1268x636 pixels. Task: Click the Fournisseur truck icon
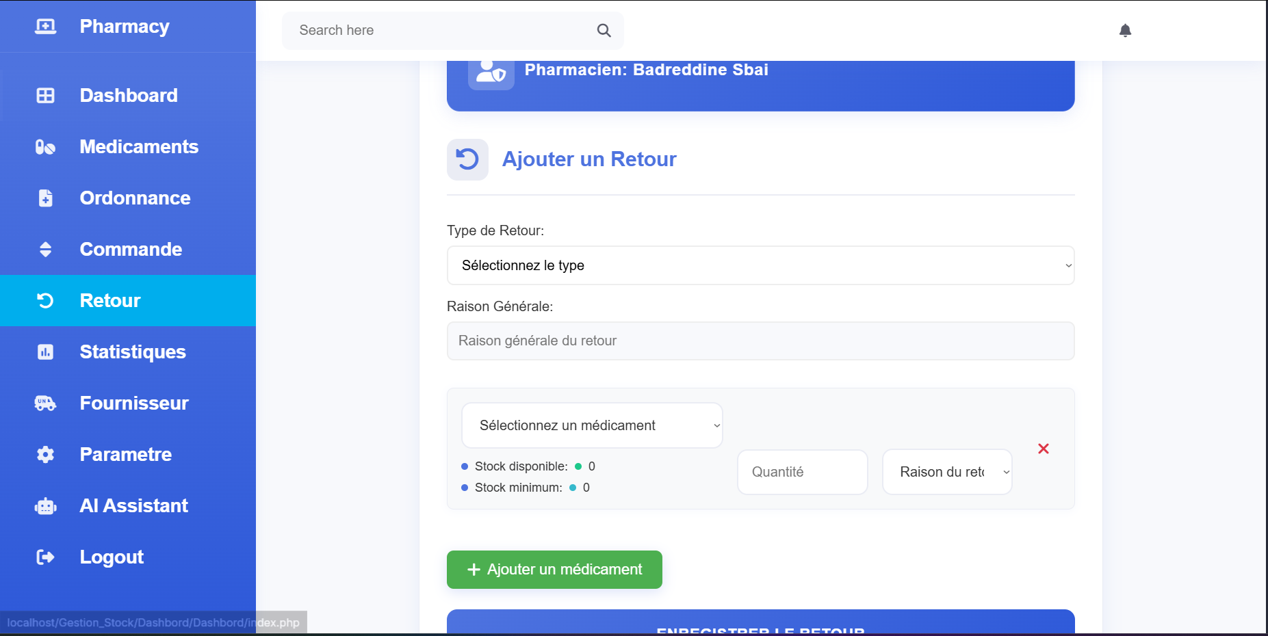coord(45,403)
